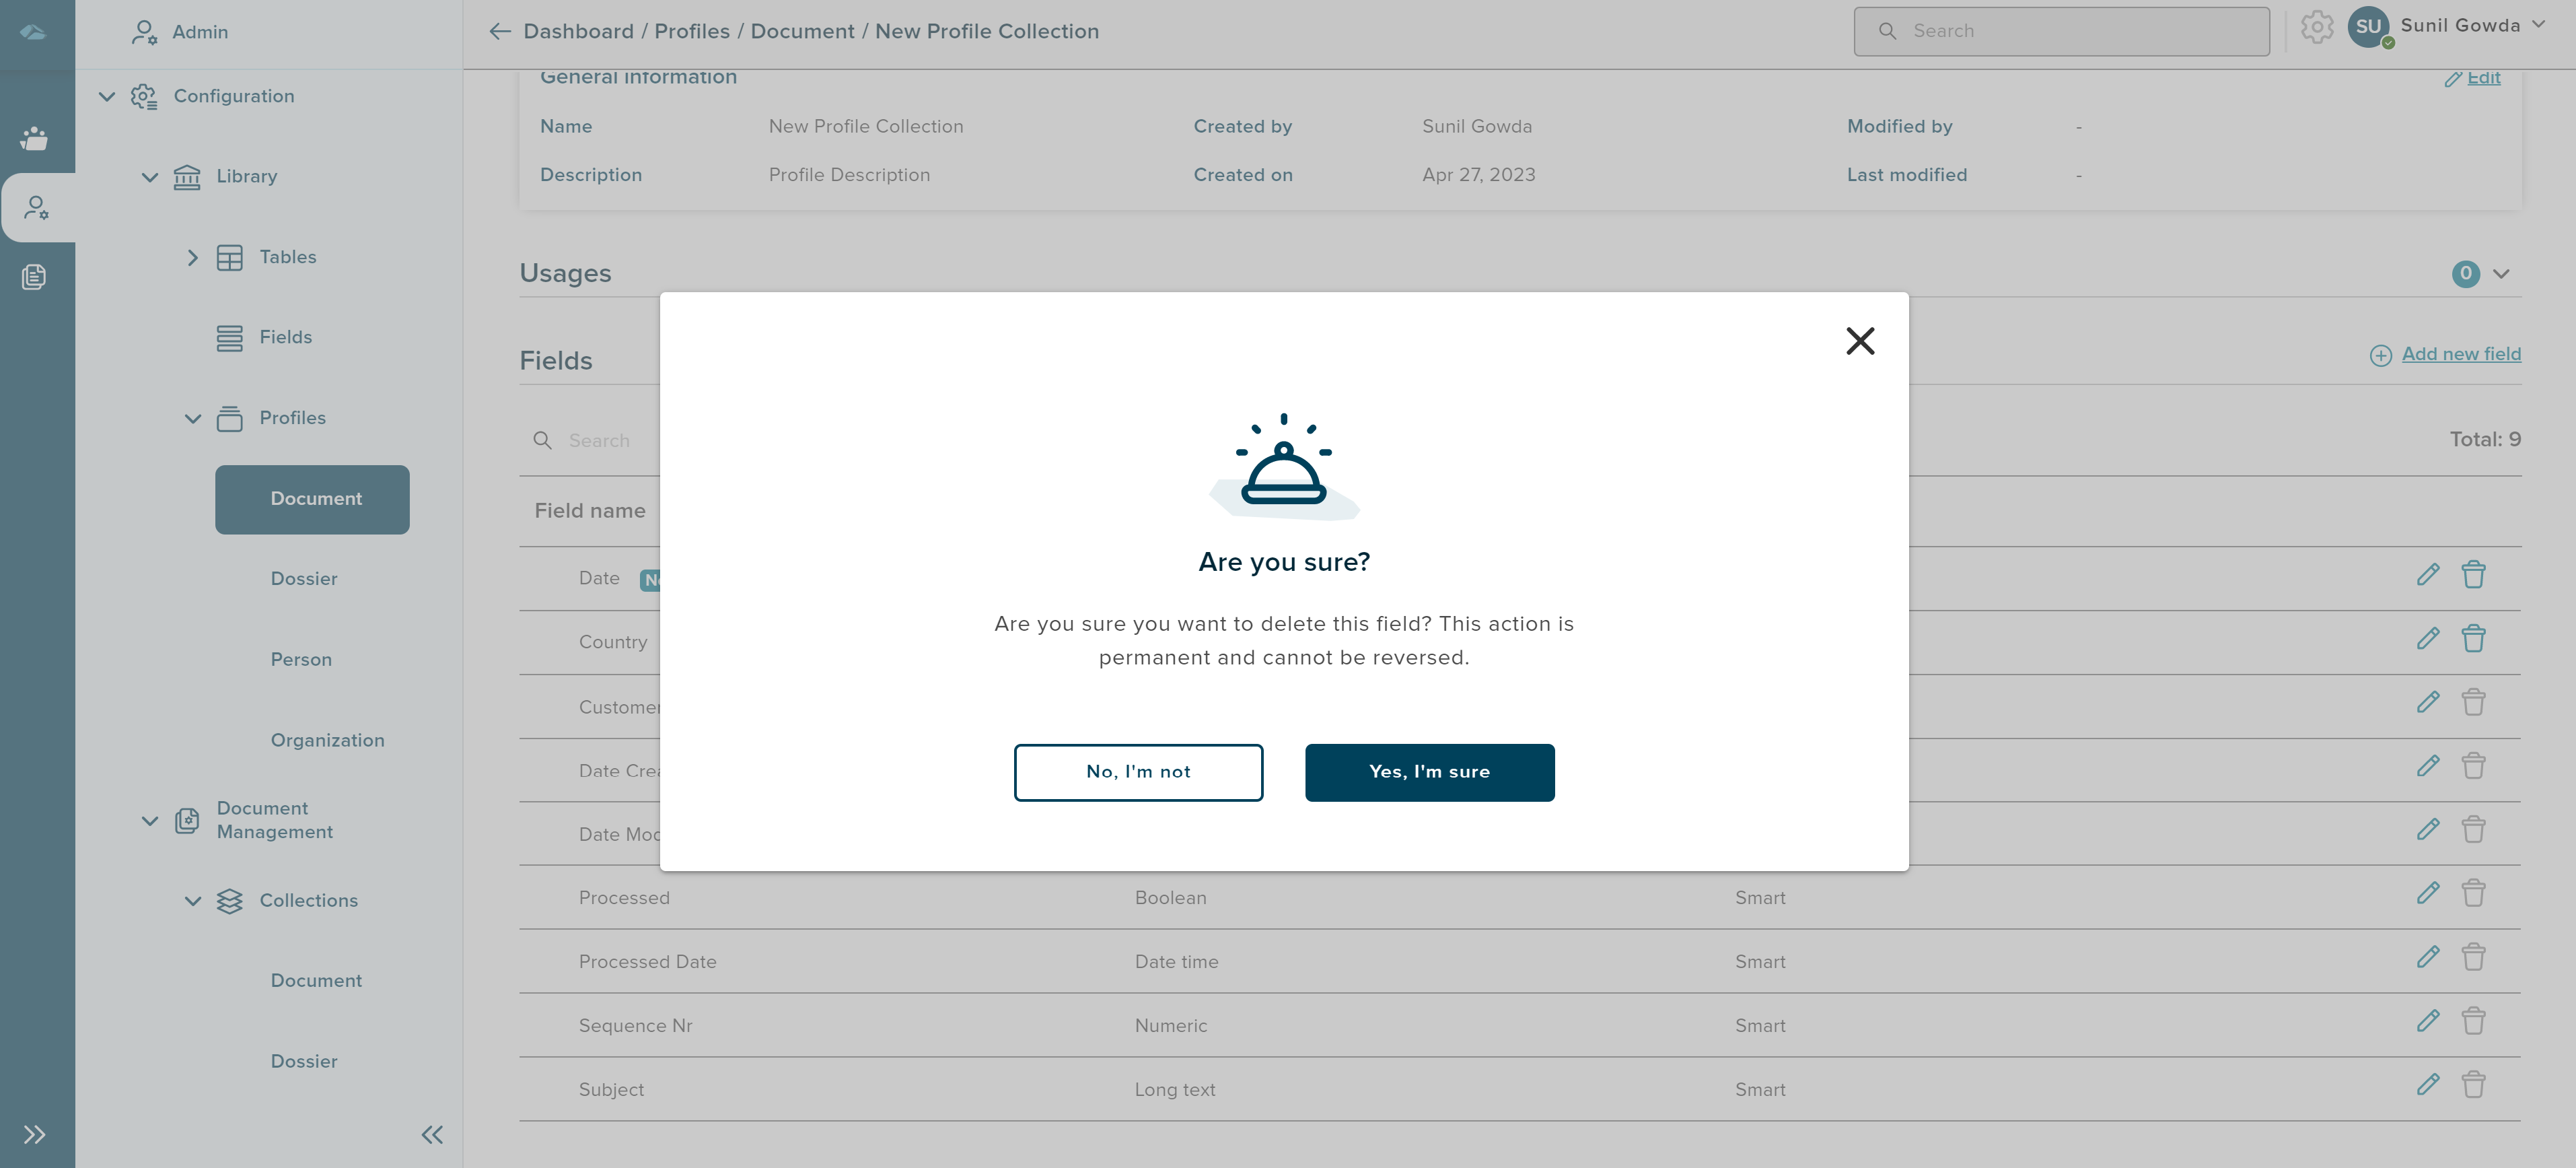Open the Usages section chevron
Viewport: 2576px width, 1168px height.
2502,273
